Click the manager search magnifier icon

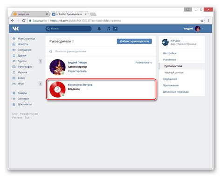pyautogui.click(x=51, y=51)
